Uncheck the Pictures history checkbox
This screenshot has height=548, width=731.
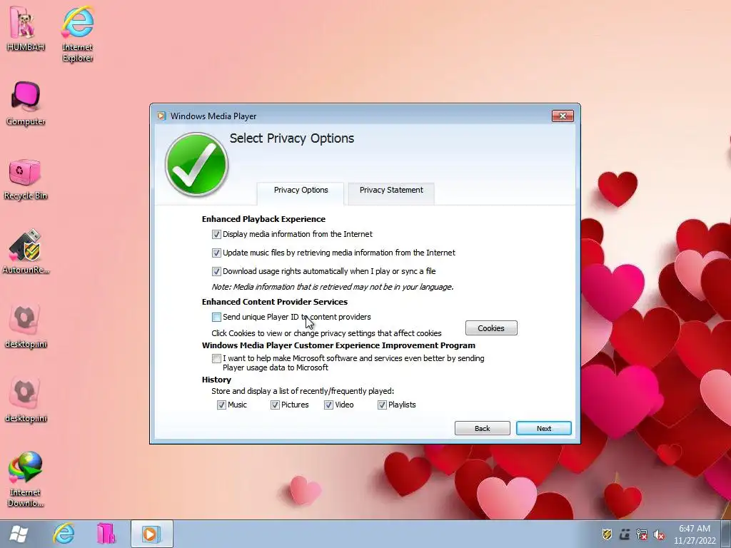pos(275,405)
